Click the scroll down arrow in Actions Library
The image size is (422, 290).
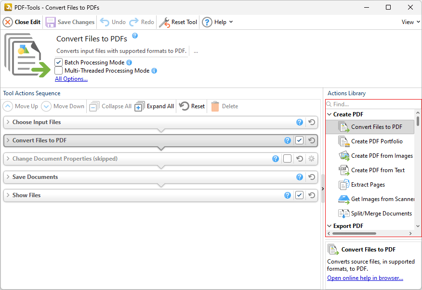[x=418, y=226]
